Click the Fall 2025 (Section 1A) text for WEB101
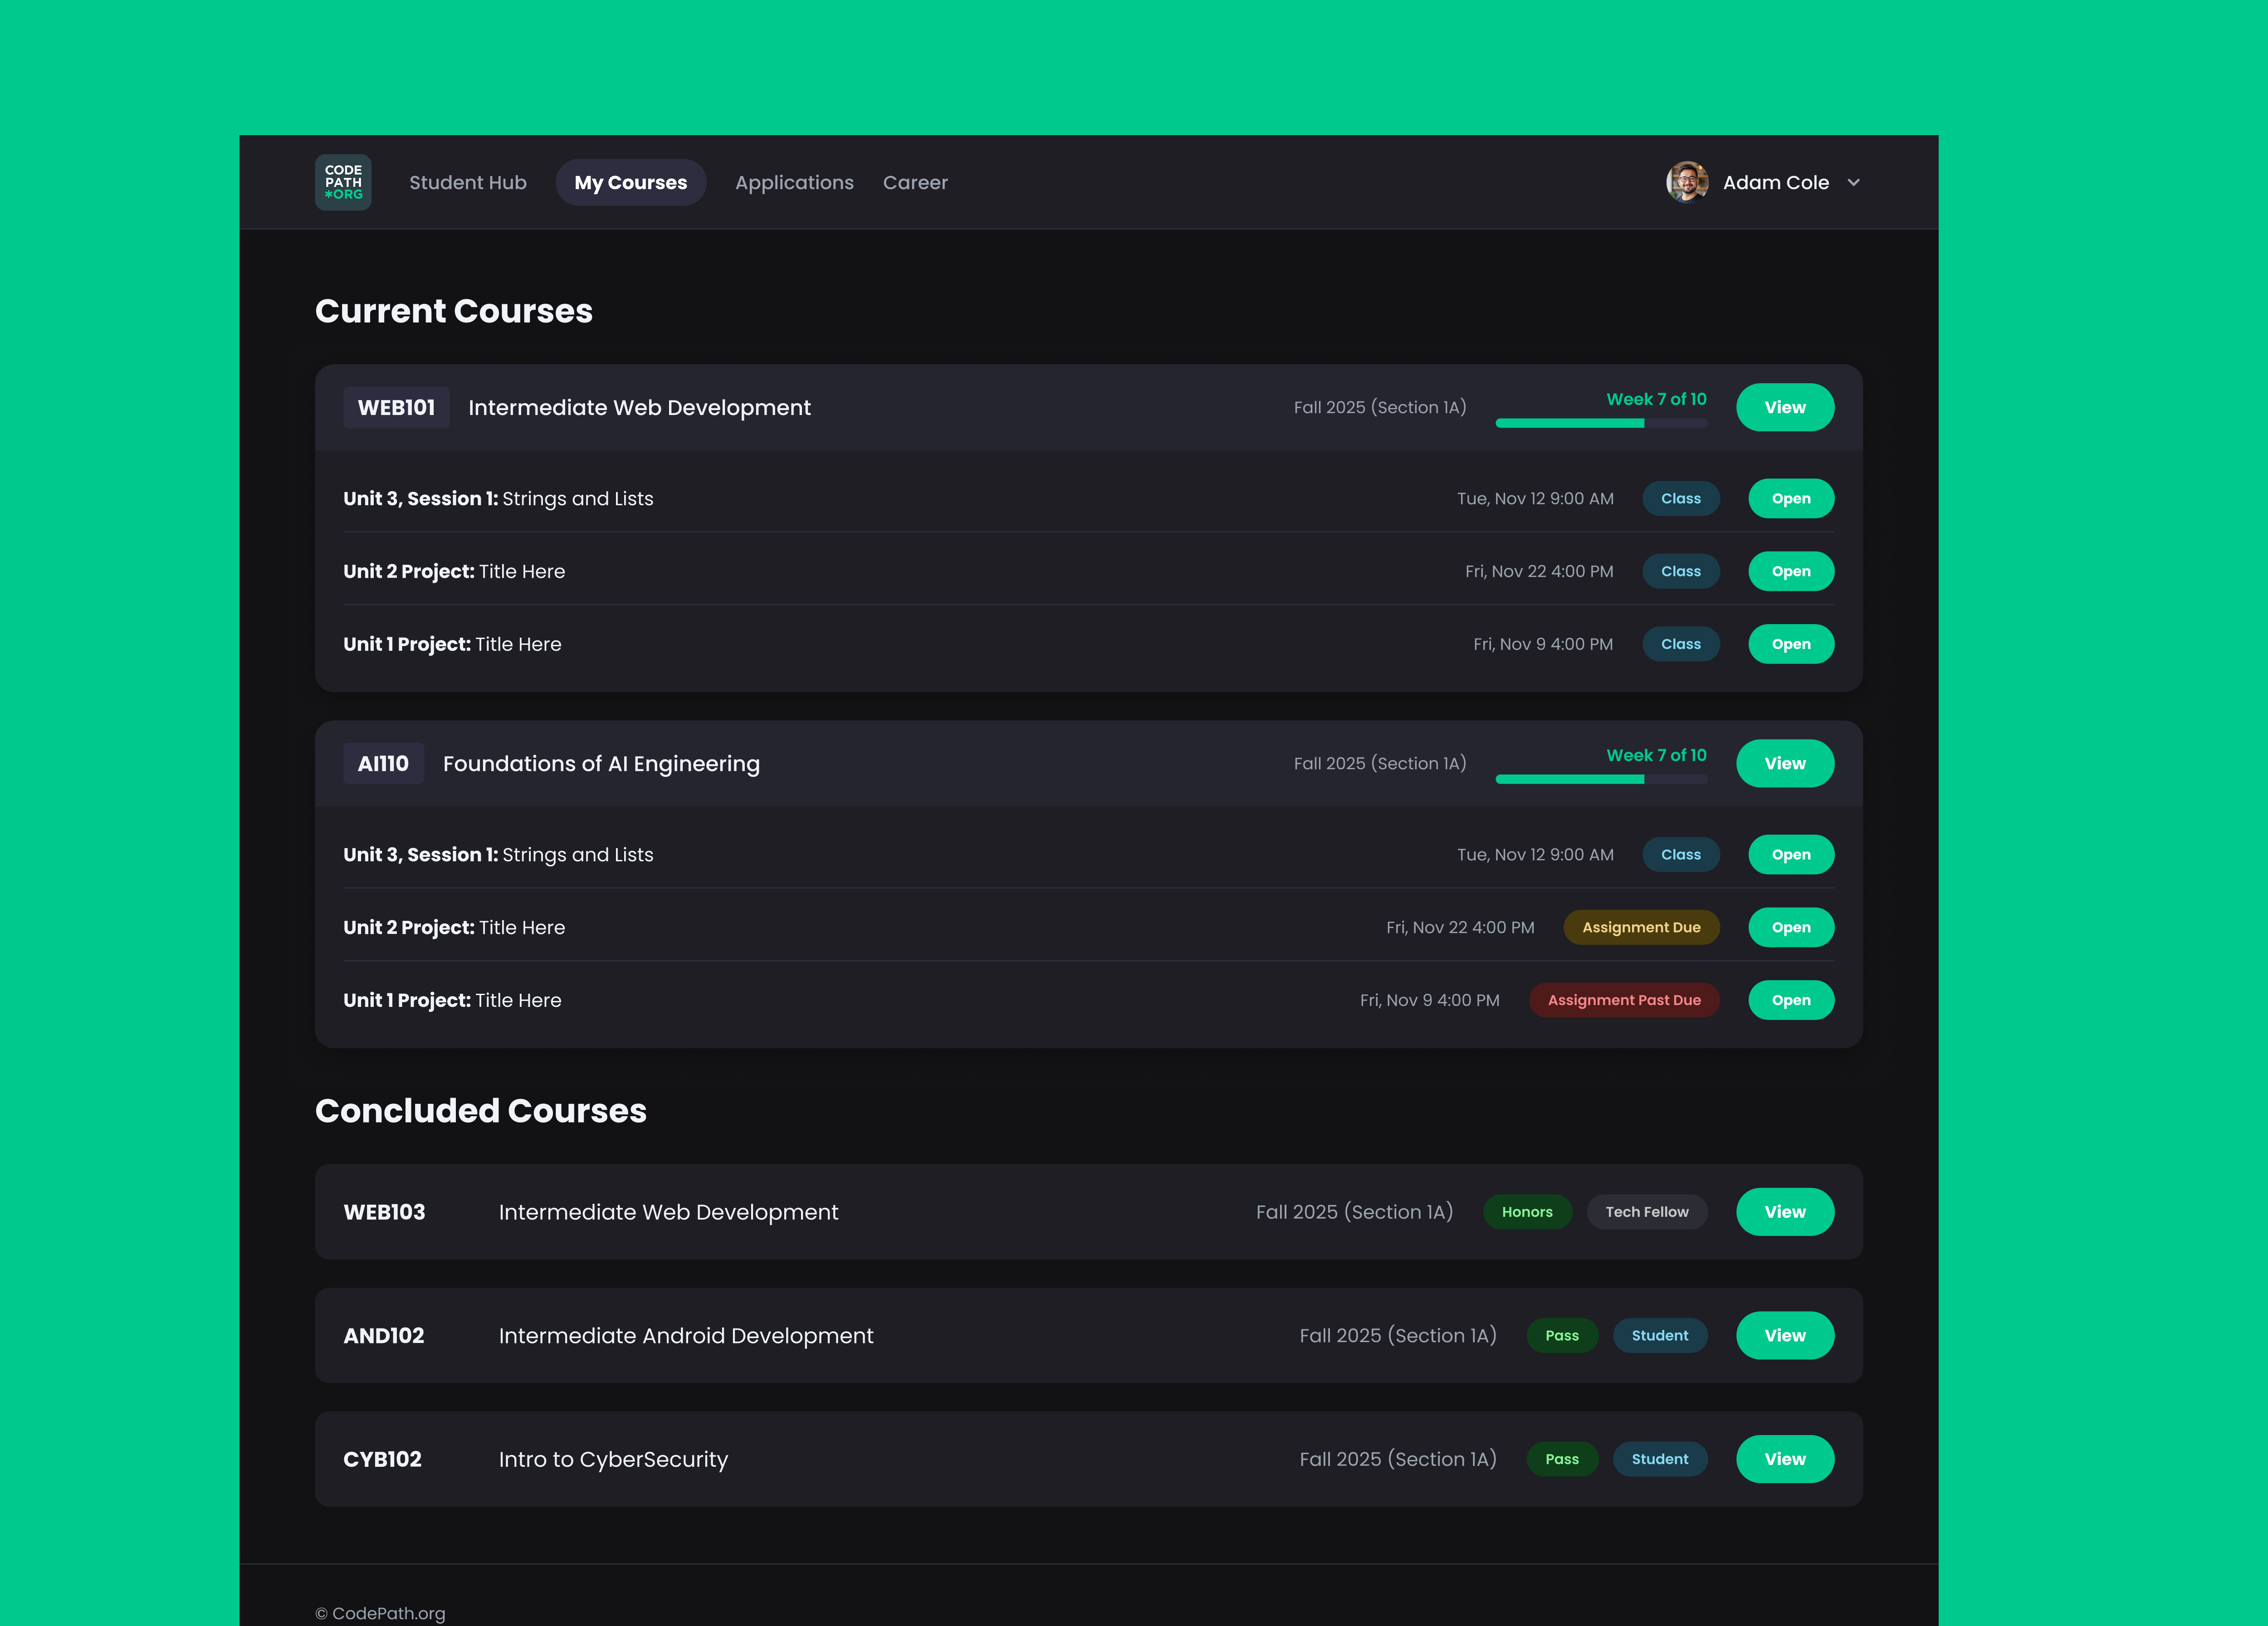The width and height of the screenshot is (2268, 1626). 1380,408
